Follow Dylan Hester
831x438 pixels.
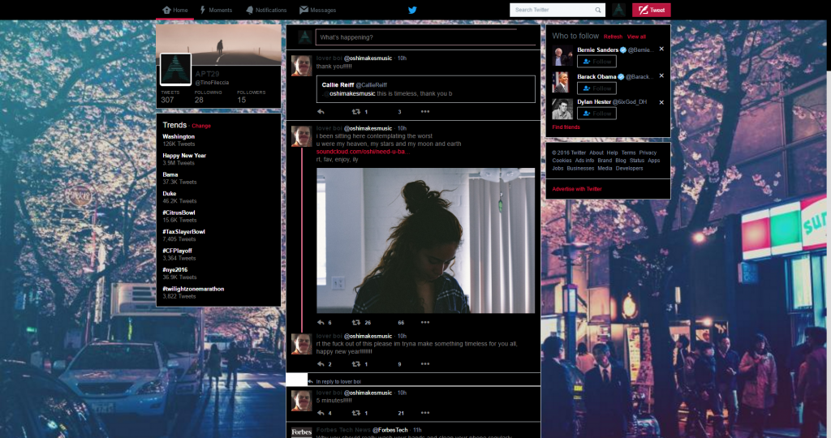(x=596, y=114)
